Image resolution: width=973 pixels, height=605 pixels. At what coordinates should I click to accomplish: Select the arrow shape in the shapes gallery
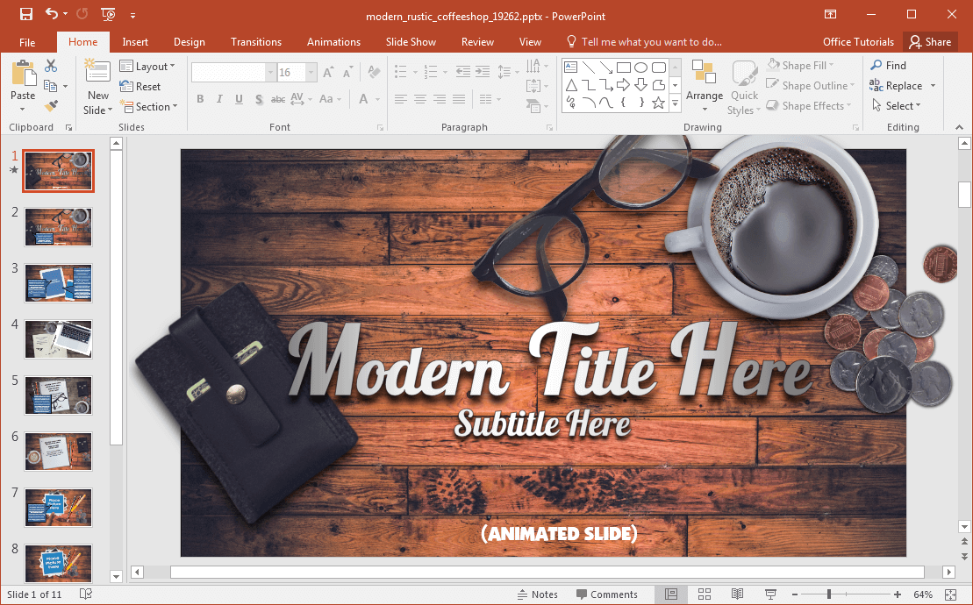(x=624, y=85)
